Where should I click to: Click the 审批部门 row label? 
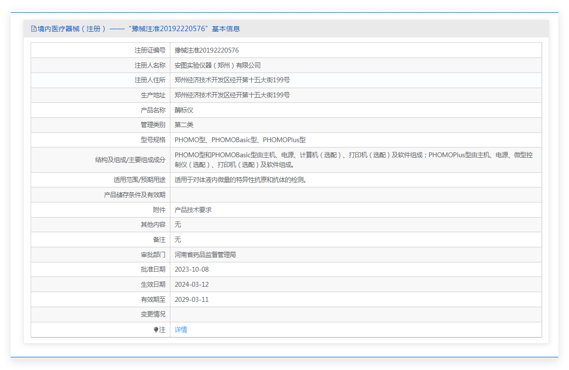coord(153,255)
